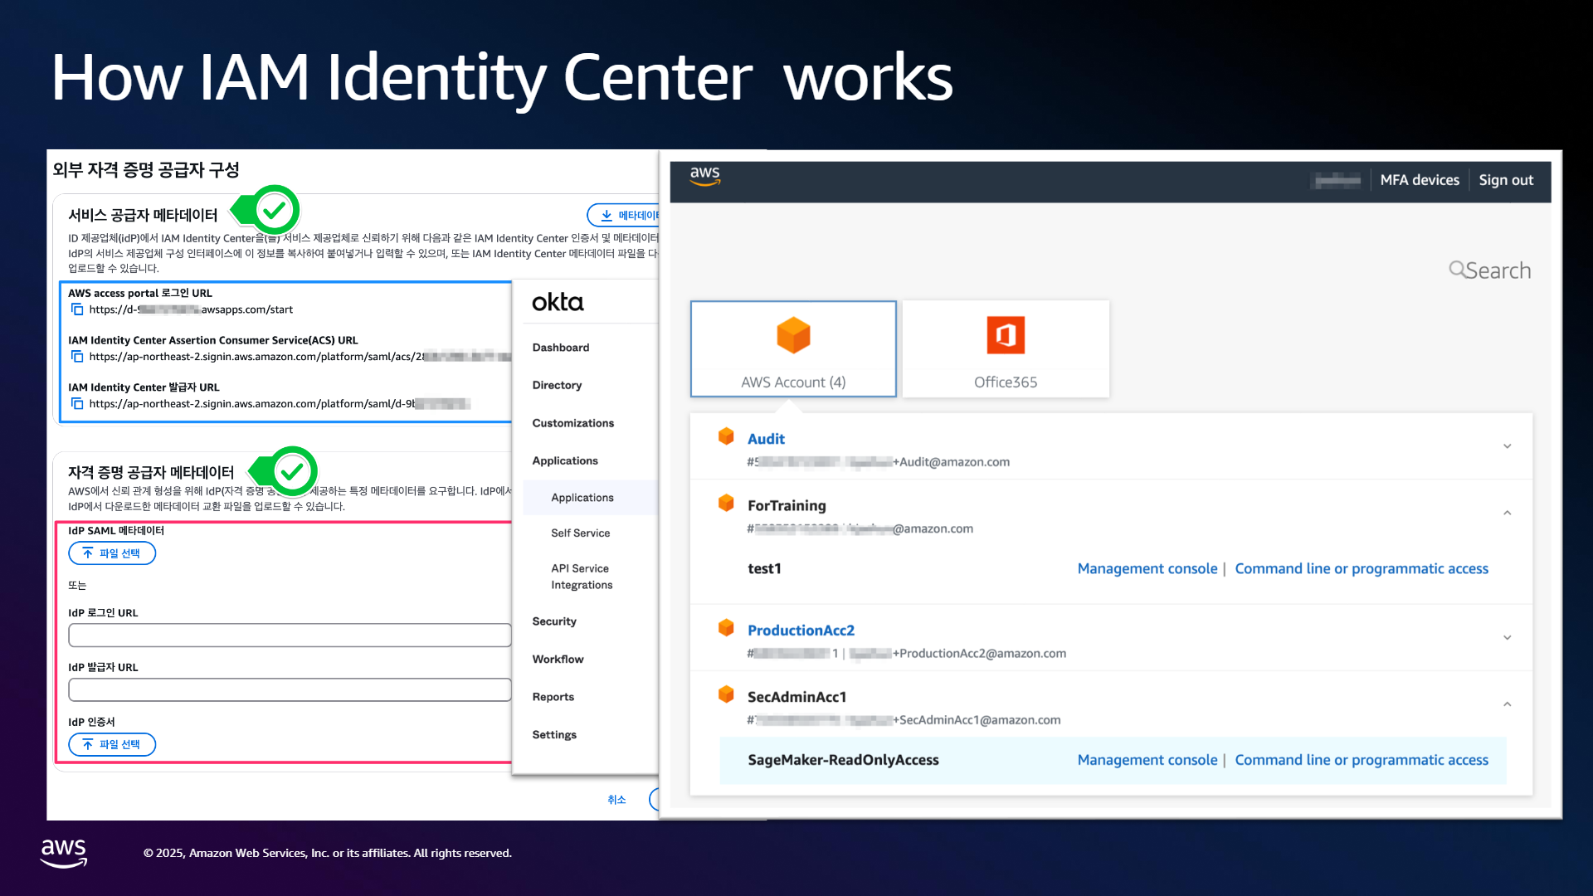Copy the Assertion Consumer Service ACS URL
Viewport: 1593px width, 896px height.
coord(77,357)
